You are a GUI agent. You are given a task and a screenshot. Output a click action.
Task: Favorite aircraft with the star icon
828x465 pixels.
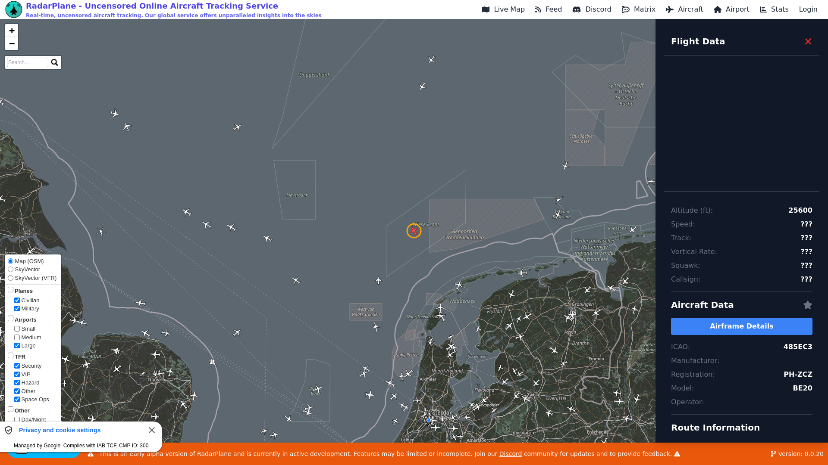(807, 305)
